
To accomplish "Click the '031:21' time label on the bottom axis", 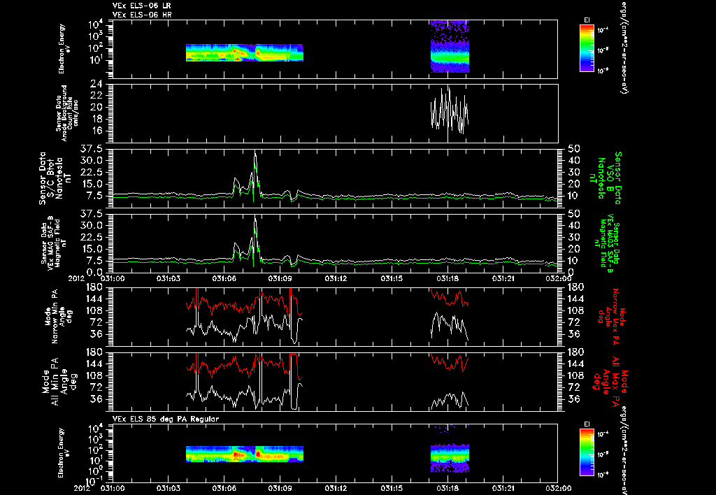I will coord(503,488).
